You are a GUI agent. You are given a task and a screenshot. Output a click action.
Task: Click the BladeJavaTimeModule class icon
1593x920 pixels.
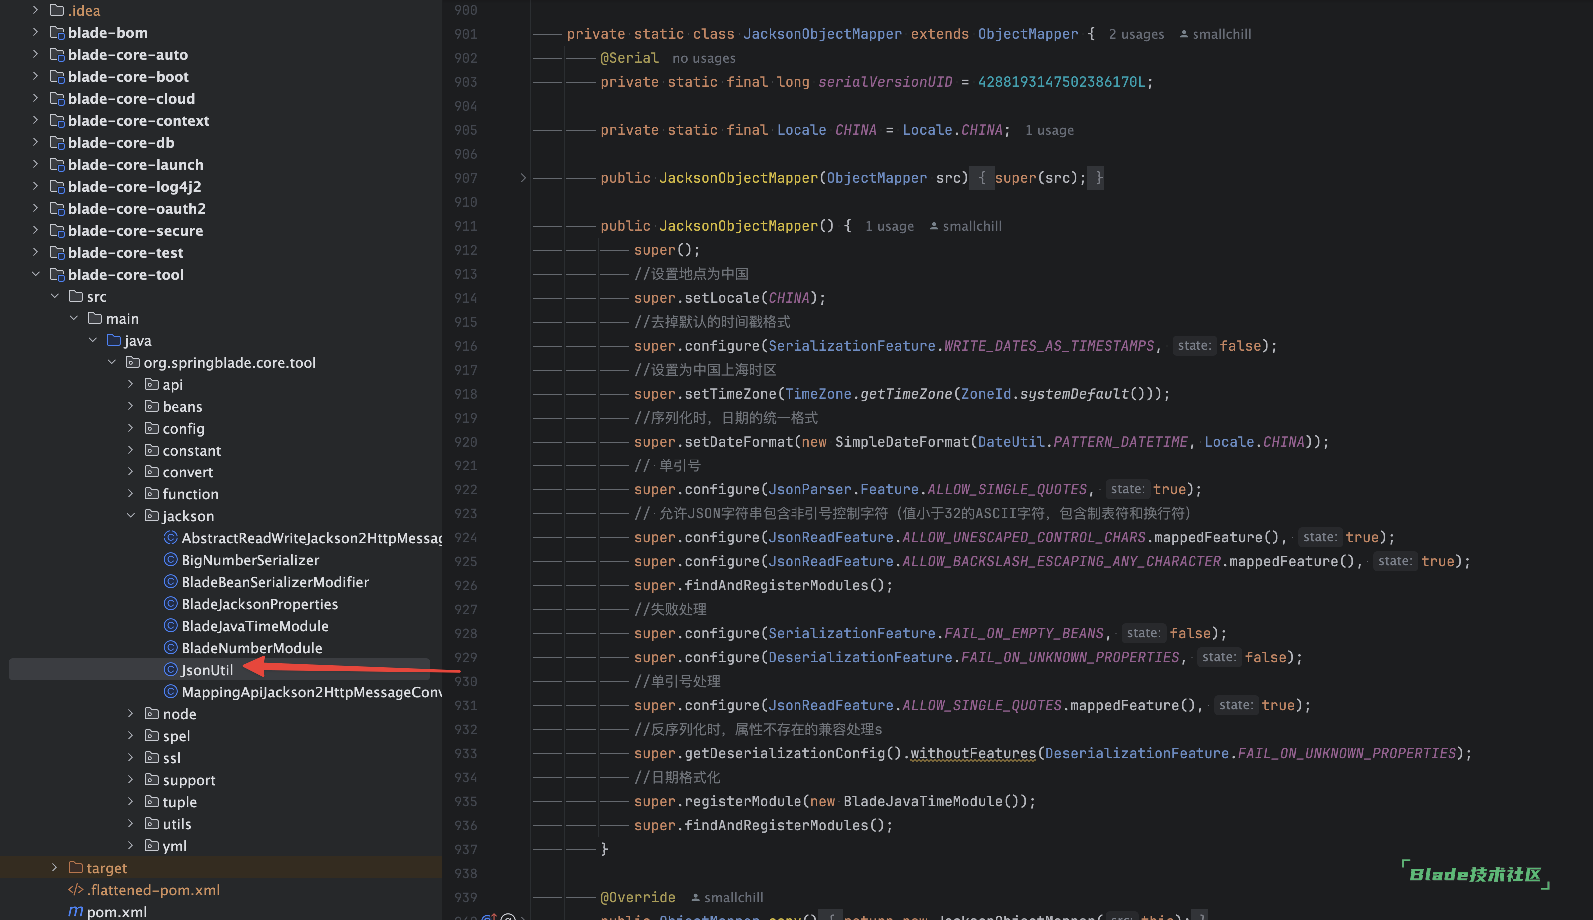[171, 626]
